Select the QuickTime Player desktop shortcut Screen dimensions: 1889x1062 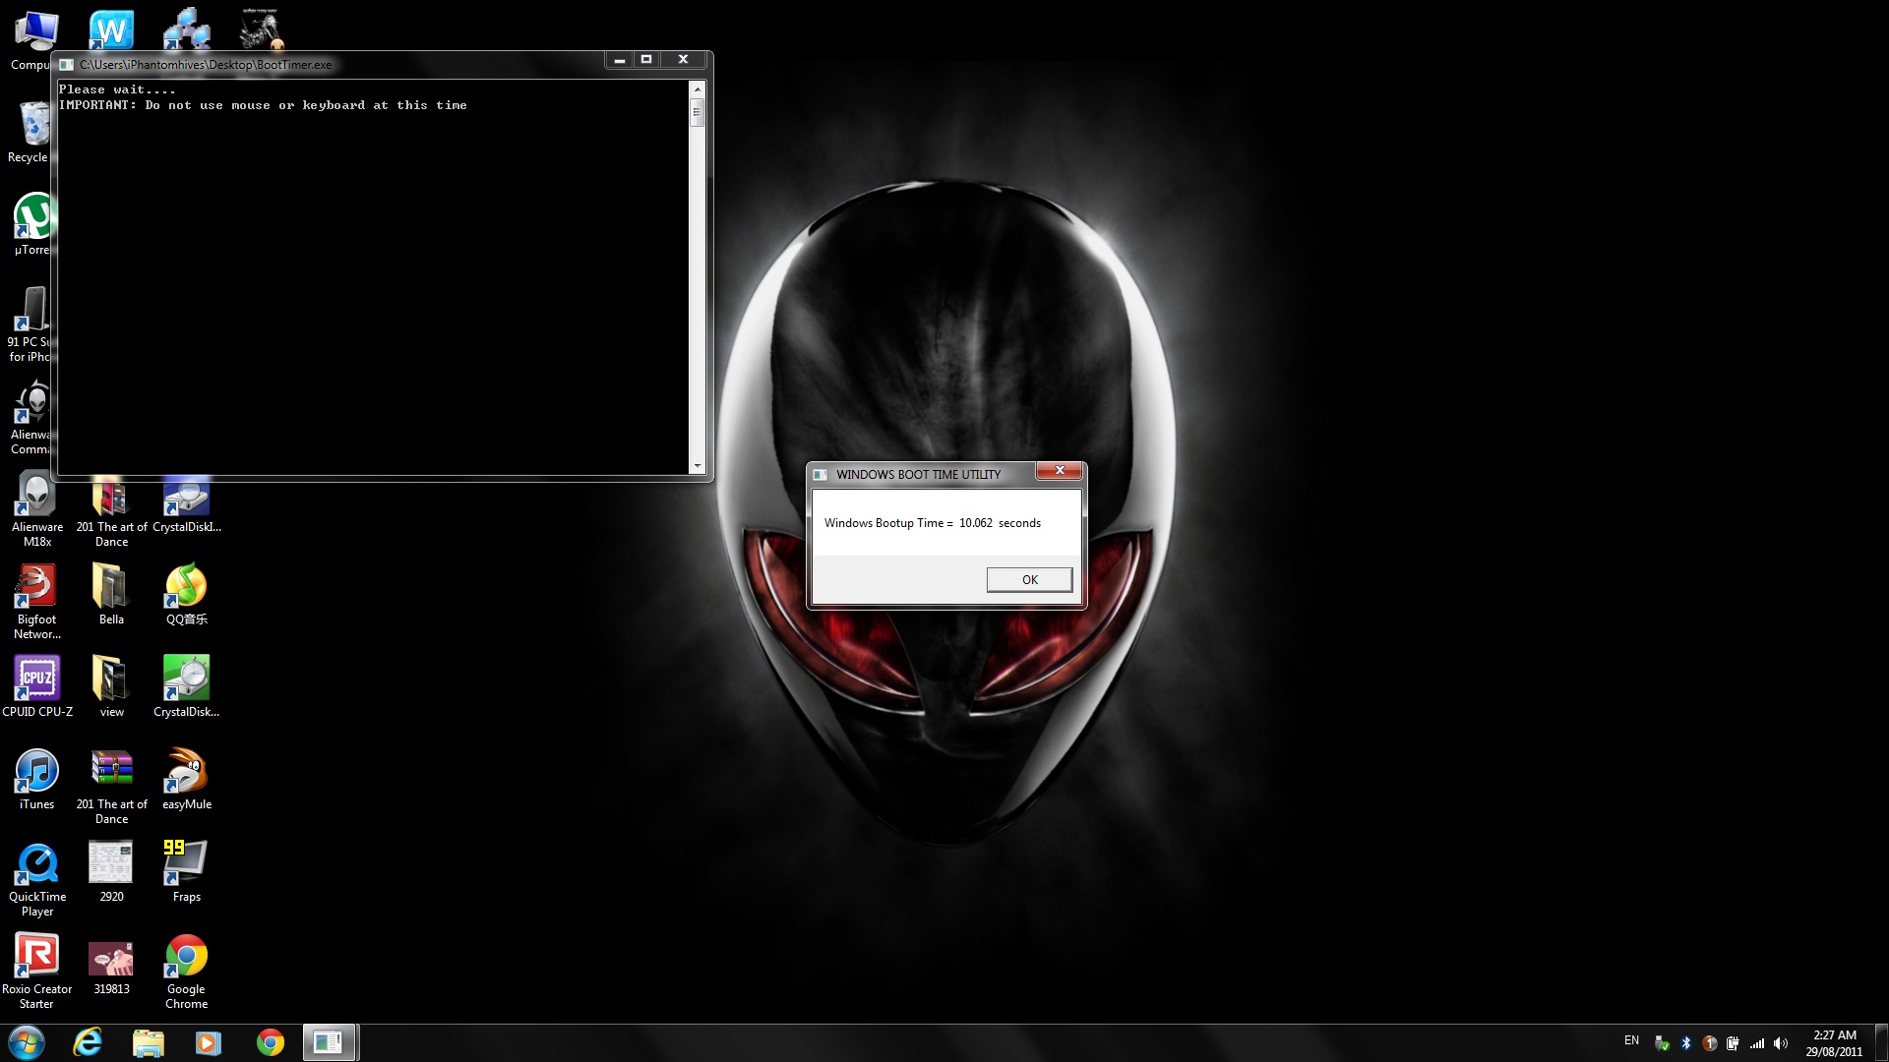[37, 879]
